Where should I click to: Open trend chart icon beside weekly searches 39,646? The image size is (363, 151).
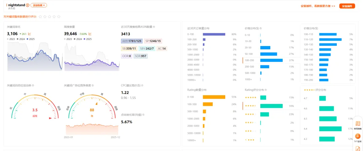click(x=90, y=34)
